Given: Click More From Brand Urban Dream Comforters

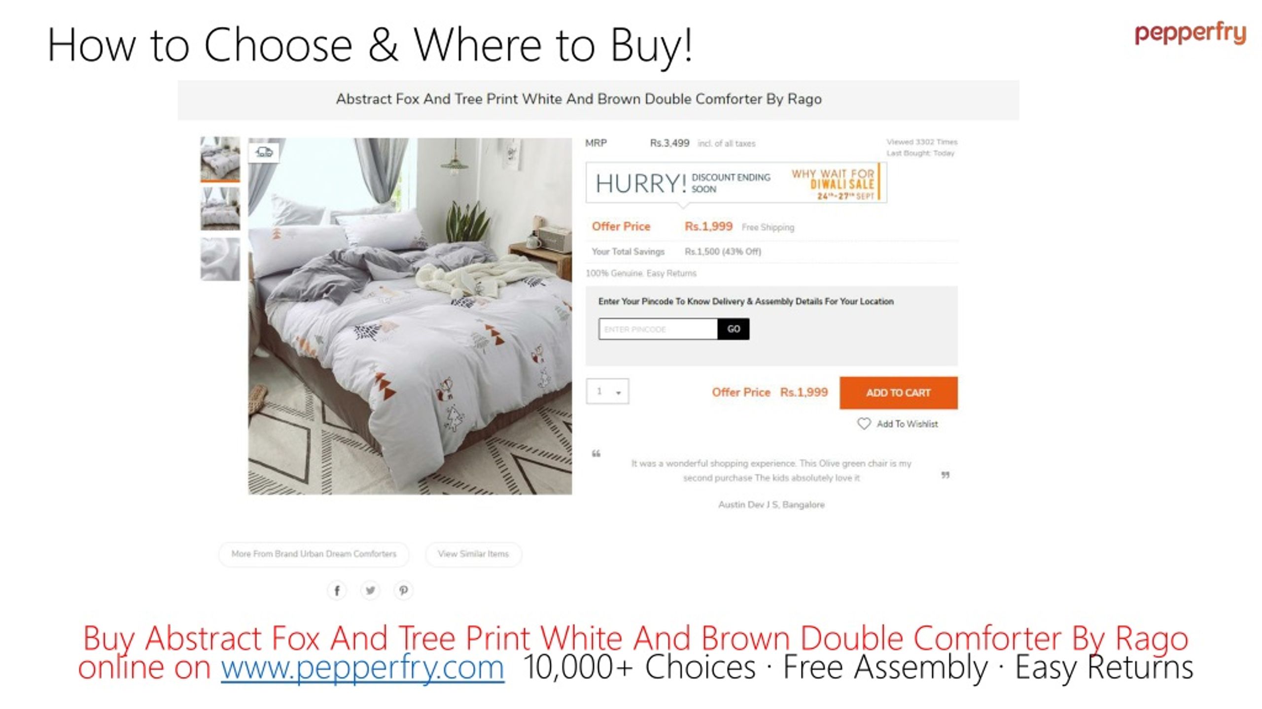Looking at the screenshot, I should tap(314, 554).
